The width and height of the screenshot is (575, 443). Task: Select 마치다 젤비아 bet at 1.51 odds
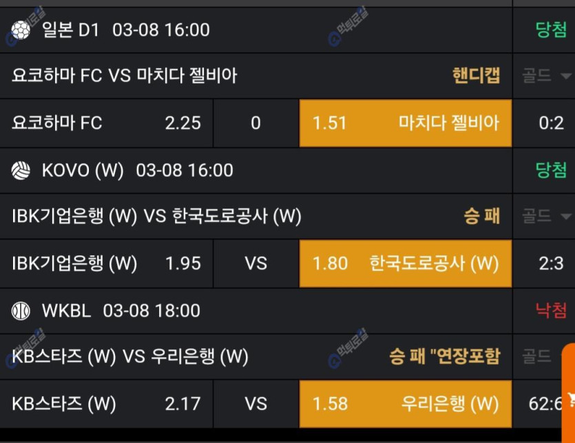point(405,123)
